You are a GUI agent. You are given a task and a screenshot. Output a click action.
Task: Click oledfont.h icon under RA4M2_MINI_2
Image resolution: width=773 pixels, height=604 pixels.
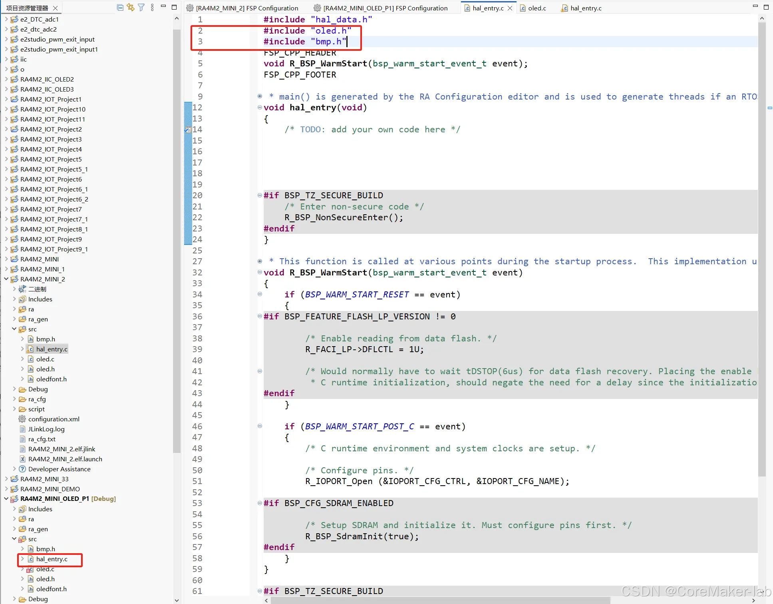pyautogui.click(x=30, y=379)
